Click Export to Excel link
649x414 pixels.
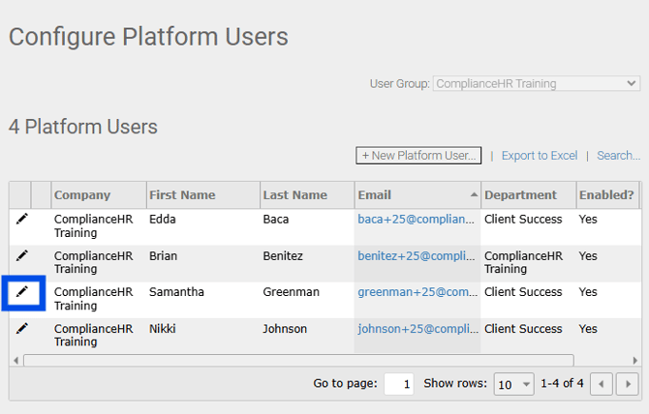539,156
